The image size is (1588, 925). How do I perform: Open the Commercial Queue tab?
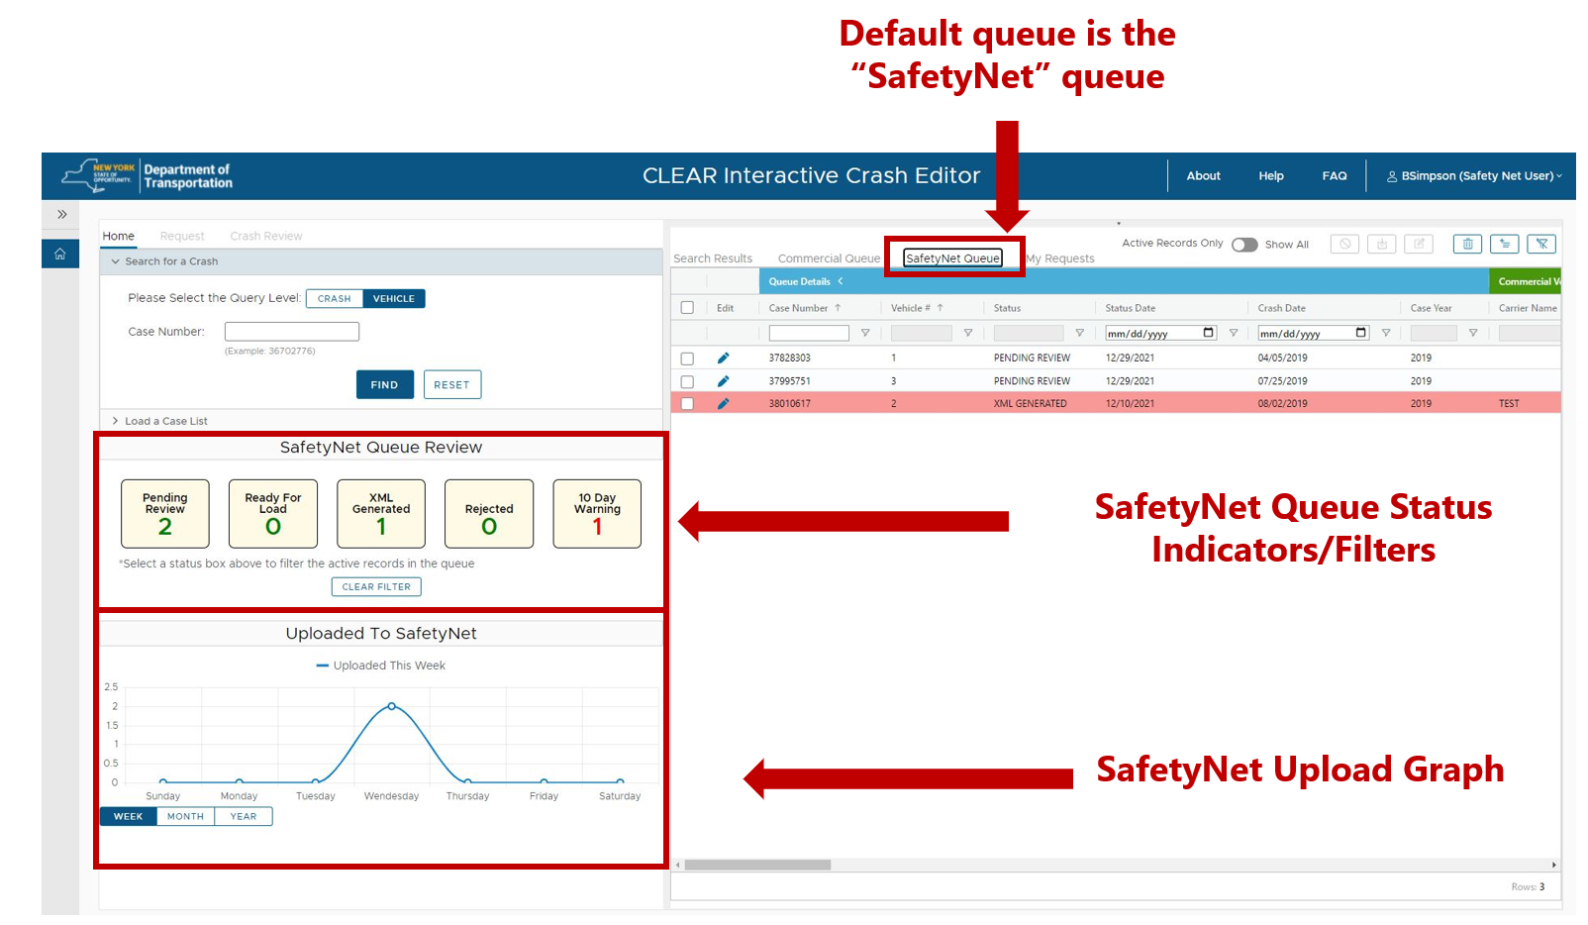(x=829, y=258)
